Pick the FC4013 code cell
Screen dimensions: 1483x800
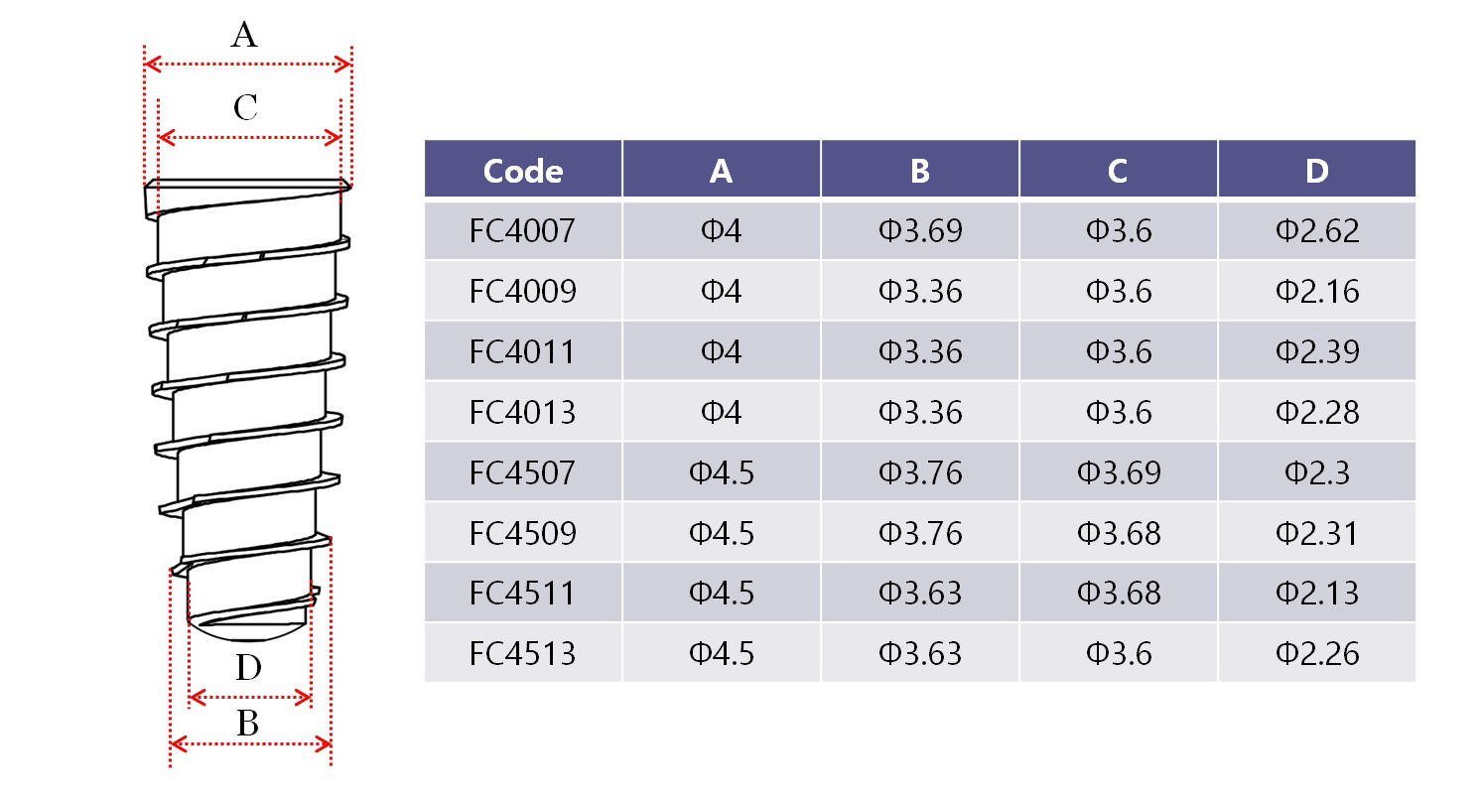[523, 412]
